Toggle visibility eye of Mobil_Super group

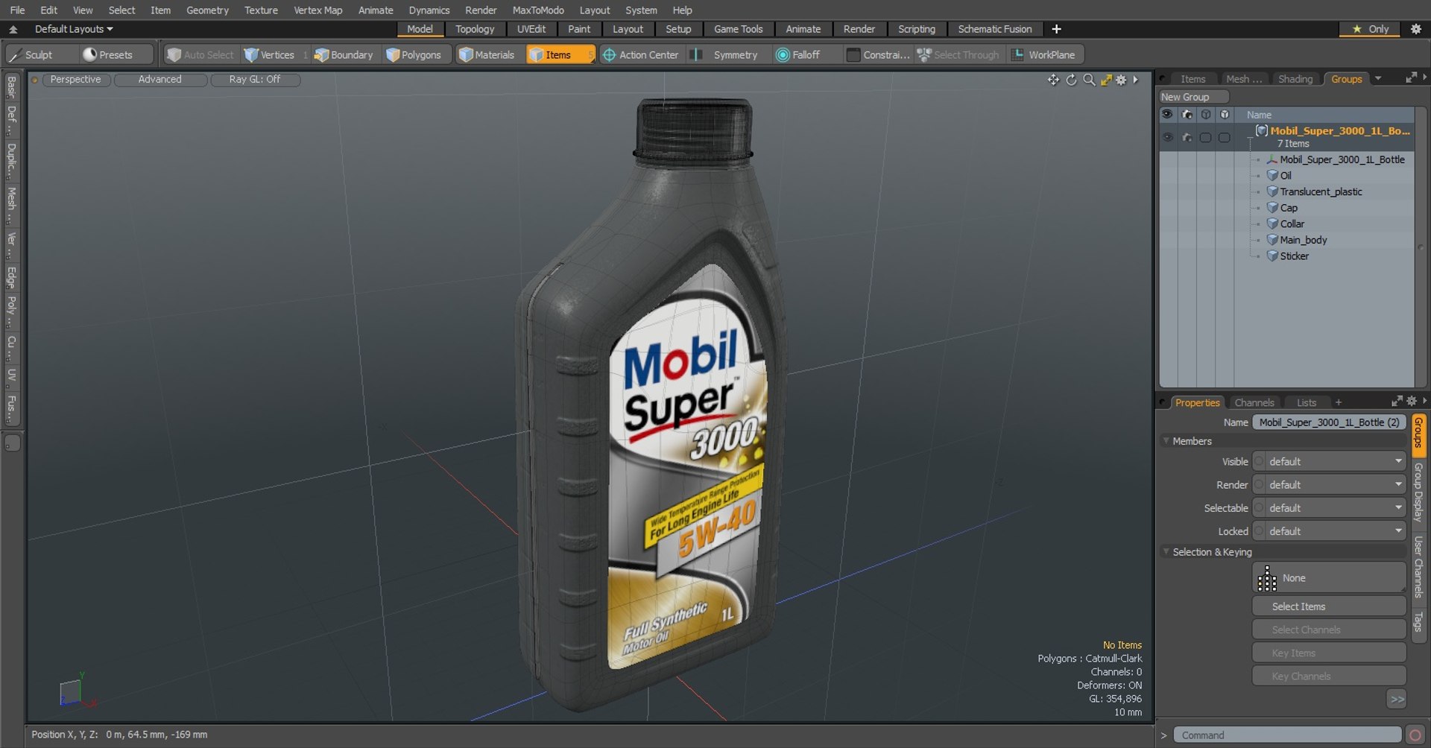(1168, 137)
